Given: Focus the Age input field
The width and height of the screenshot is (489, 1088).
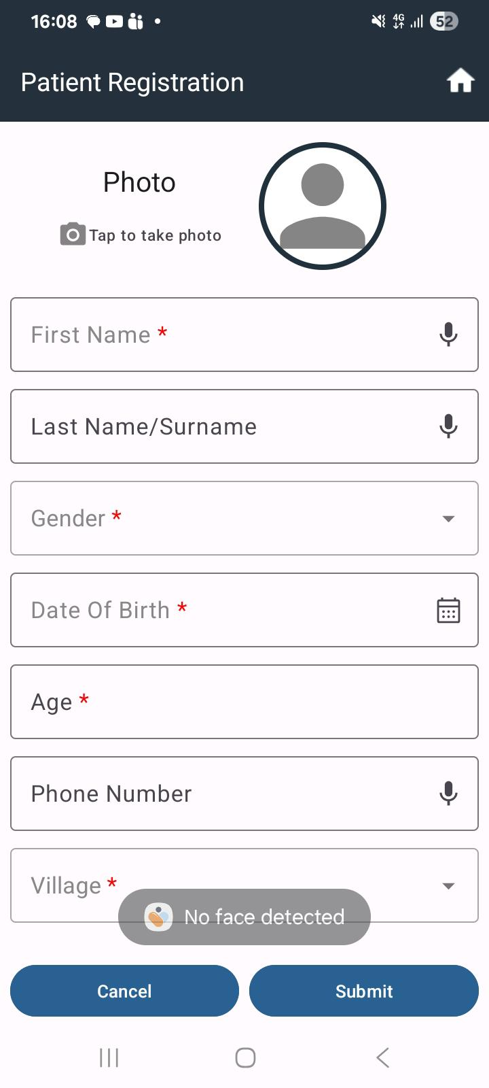Looking at the screenshot, I should pos(244,702).
